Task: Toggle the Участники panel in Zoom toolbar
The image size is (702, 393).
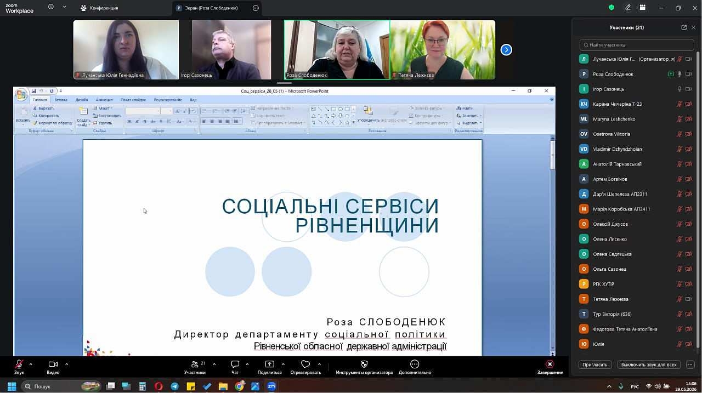Action: coord(195,367)
